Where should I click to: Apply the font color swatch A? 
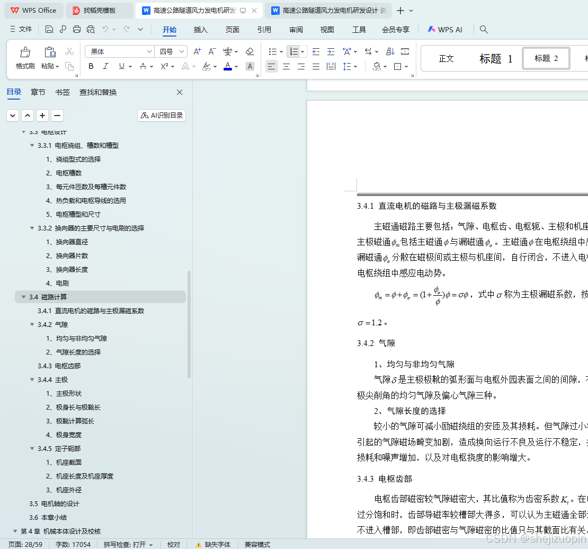pos(228,66)
